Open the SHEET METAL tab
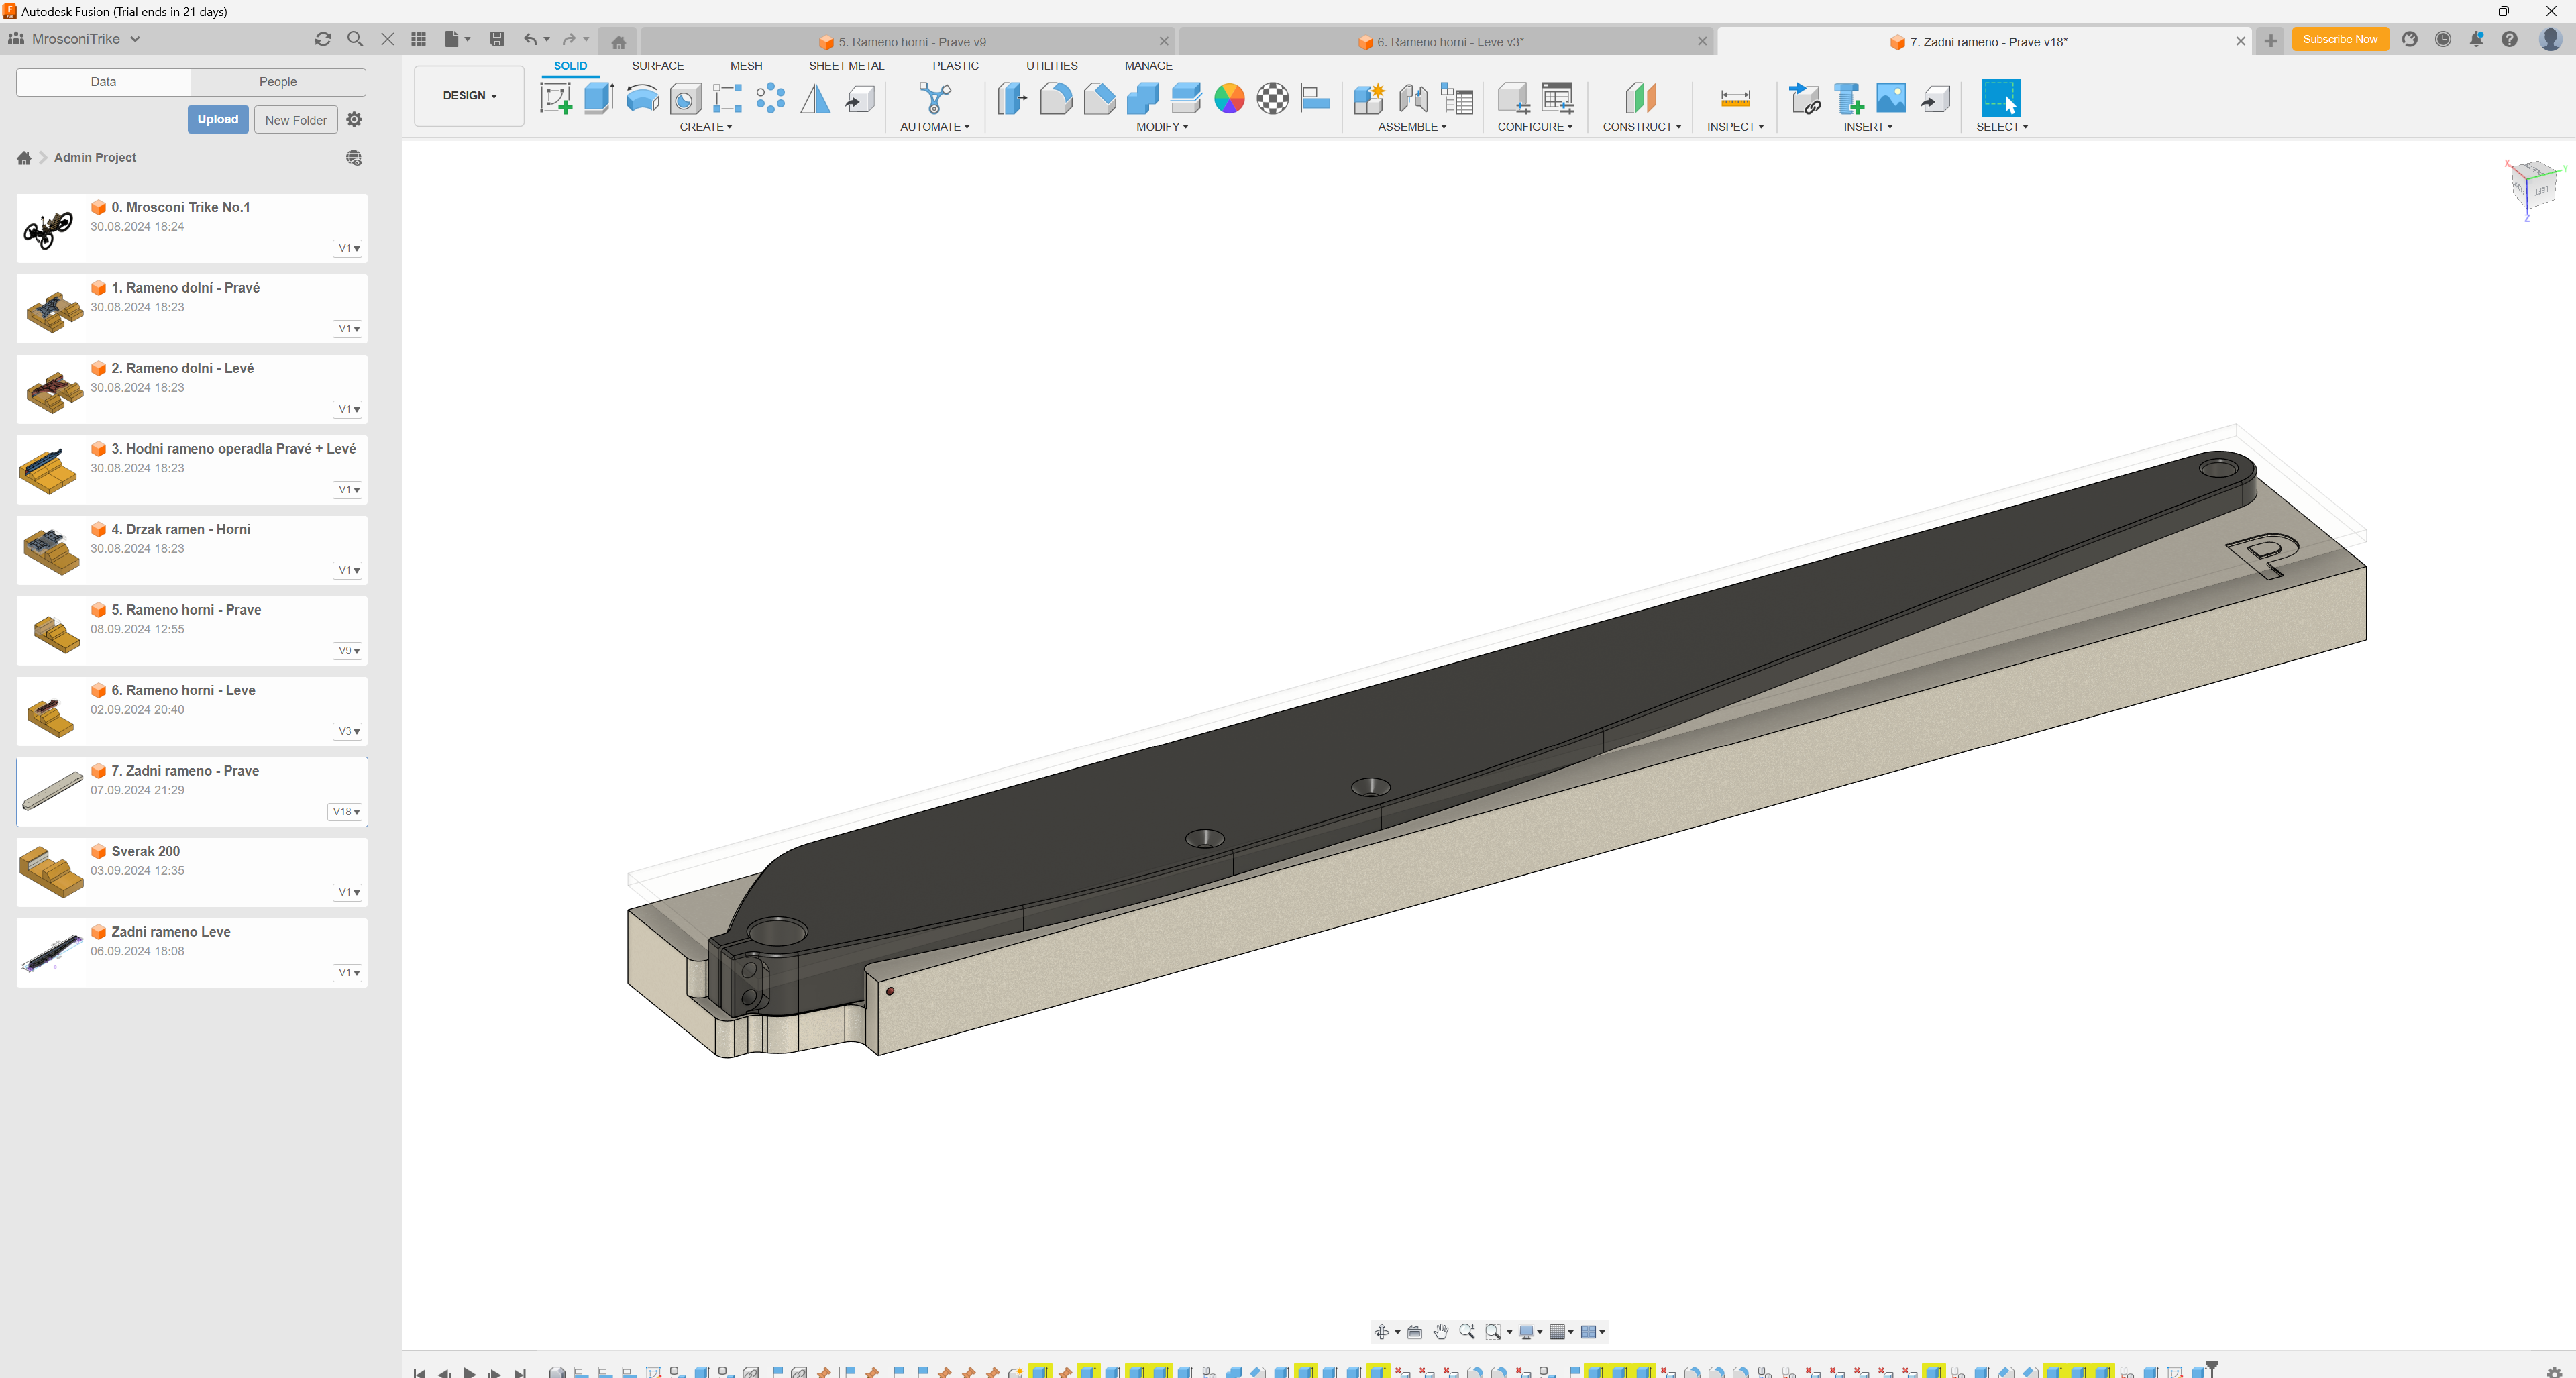 click(x=846, y=66)
